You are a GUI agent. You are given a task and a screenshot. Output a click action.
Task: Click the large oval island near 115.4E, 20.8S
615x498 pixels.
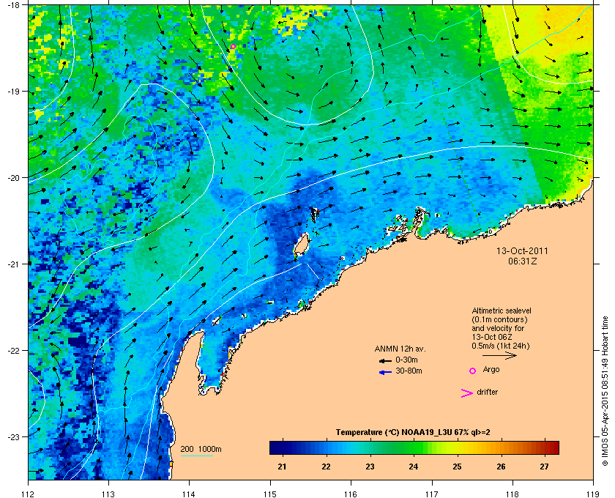302,245
